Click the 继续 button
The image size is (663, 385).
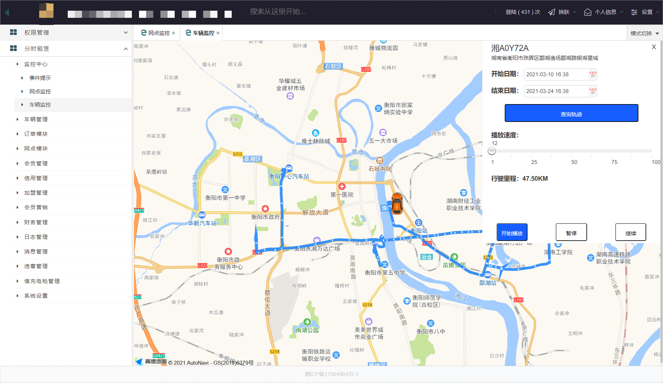click(631, 232)
